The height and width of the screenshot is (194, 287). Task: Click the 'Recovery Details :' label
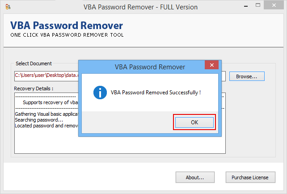point(34,89)
